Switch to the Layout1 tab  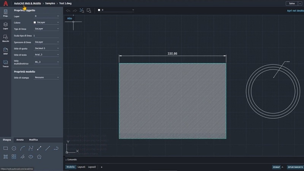tap(81, 167)
